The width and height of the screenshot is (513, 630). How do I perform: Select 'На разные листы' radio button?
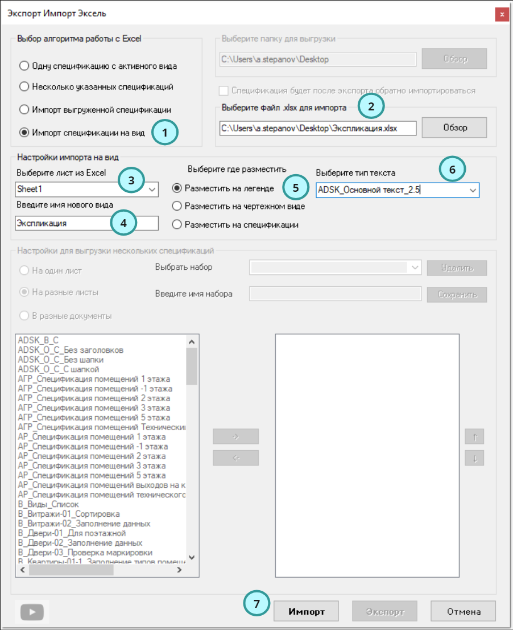pos(59,292)
